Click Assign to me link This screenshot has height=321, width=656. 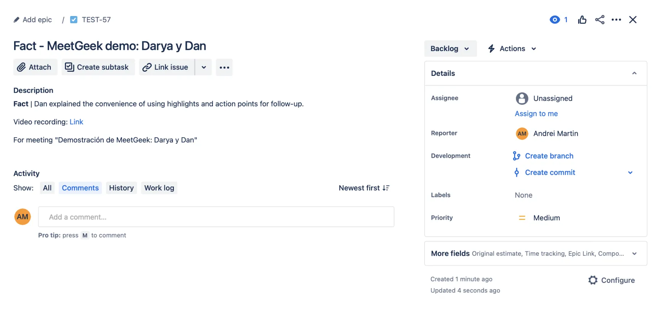pyautogui.click(x=536, y=114)
